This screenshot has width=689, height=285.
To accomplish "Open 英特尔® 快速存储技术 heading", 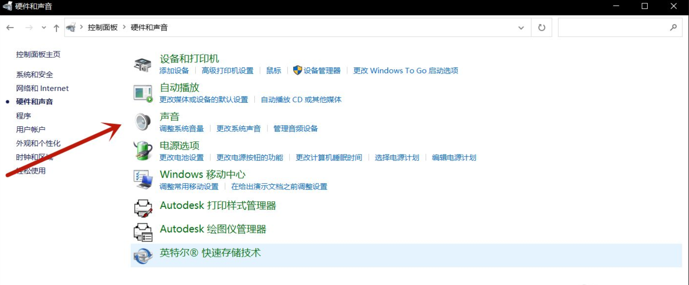I will pos(210,253).
